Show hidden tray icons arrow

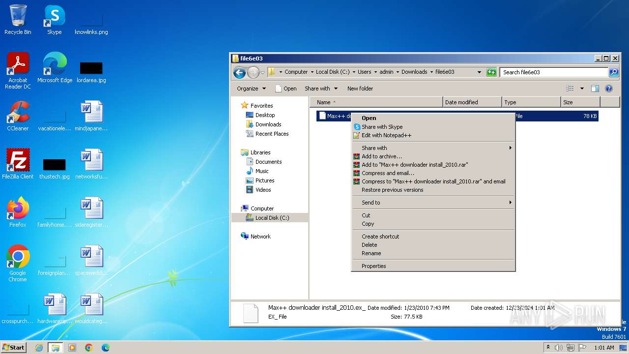tap(548, 347)
